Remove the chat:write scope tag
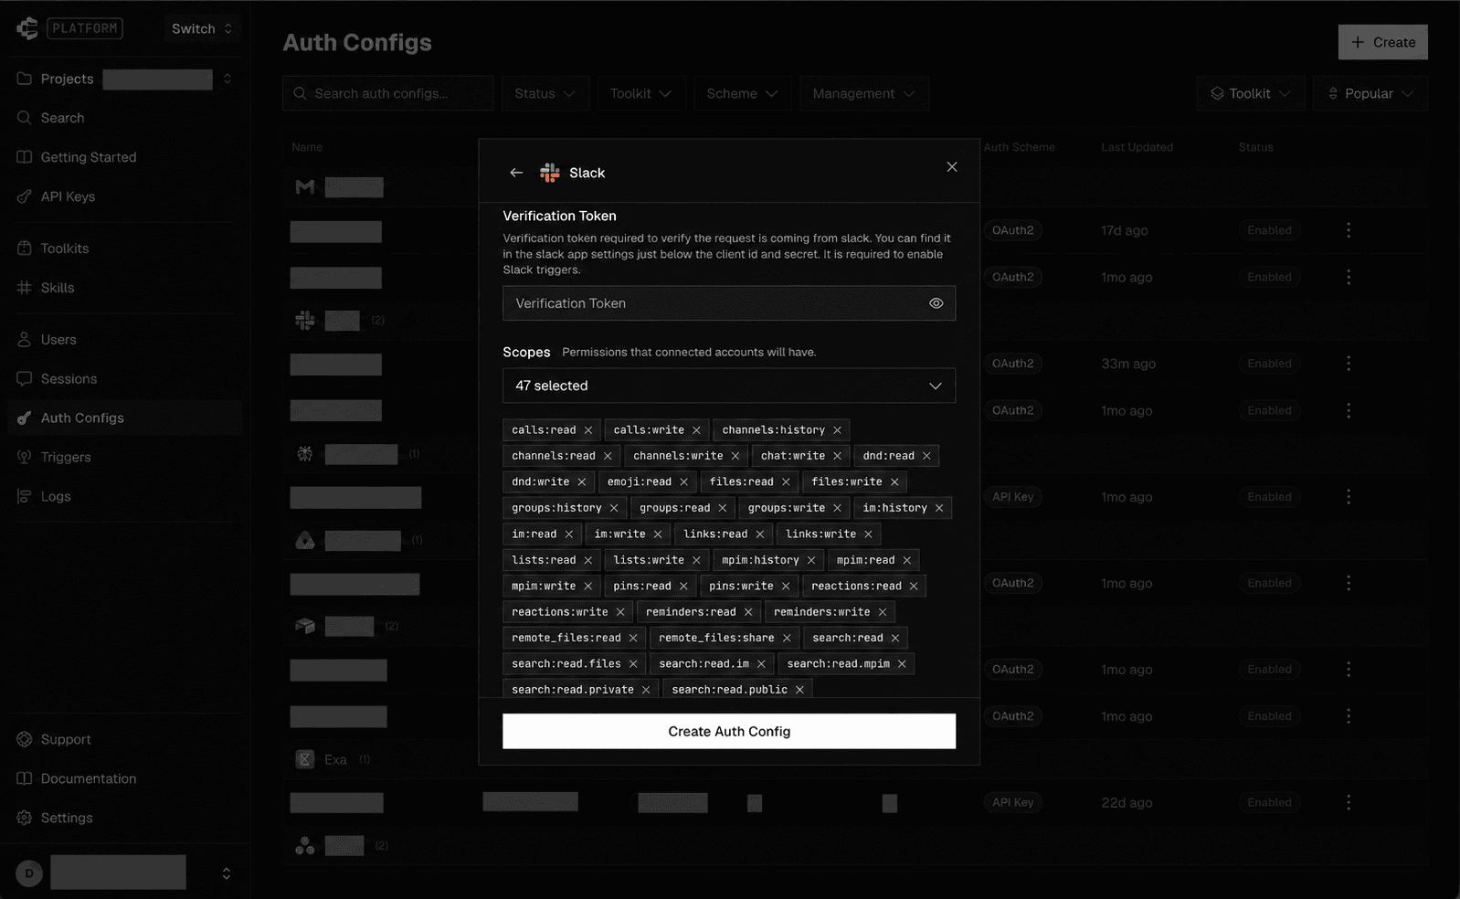 [837, 456]
